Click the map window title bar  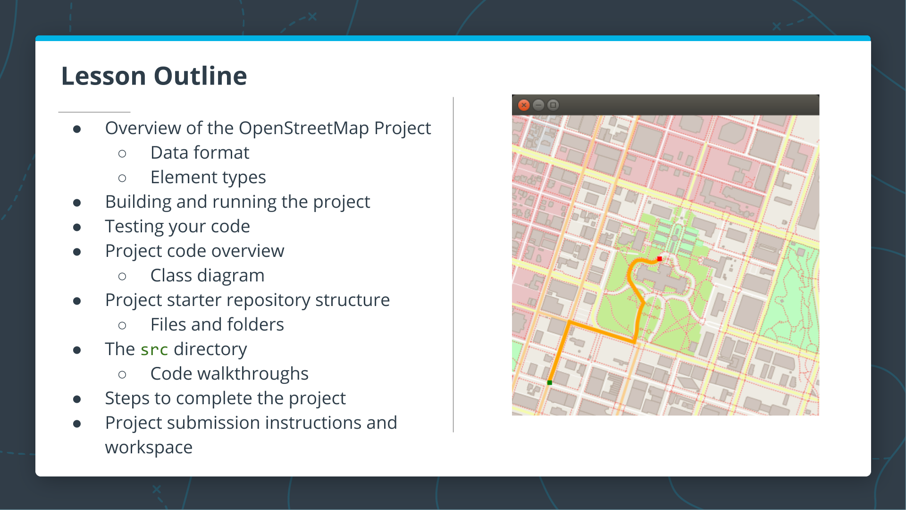(684, 105)
